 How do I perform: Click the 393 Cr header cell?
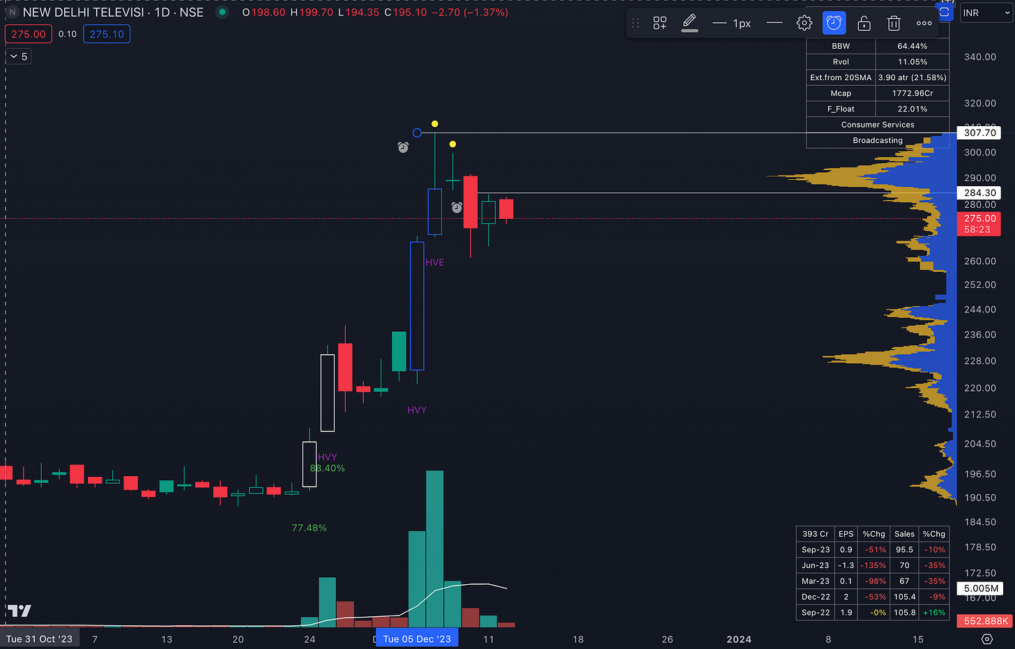click(815, 534)
